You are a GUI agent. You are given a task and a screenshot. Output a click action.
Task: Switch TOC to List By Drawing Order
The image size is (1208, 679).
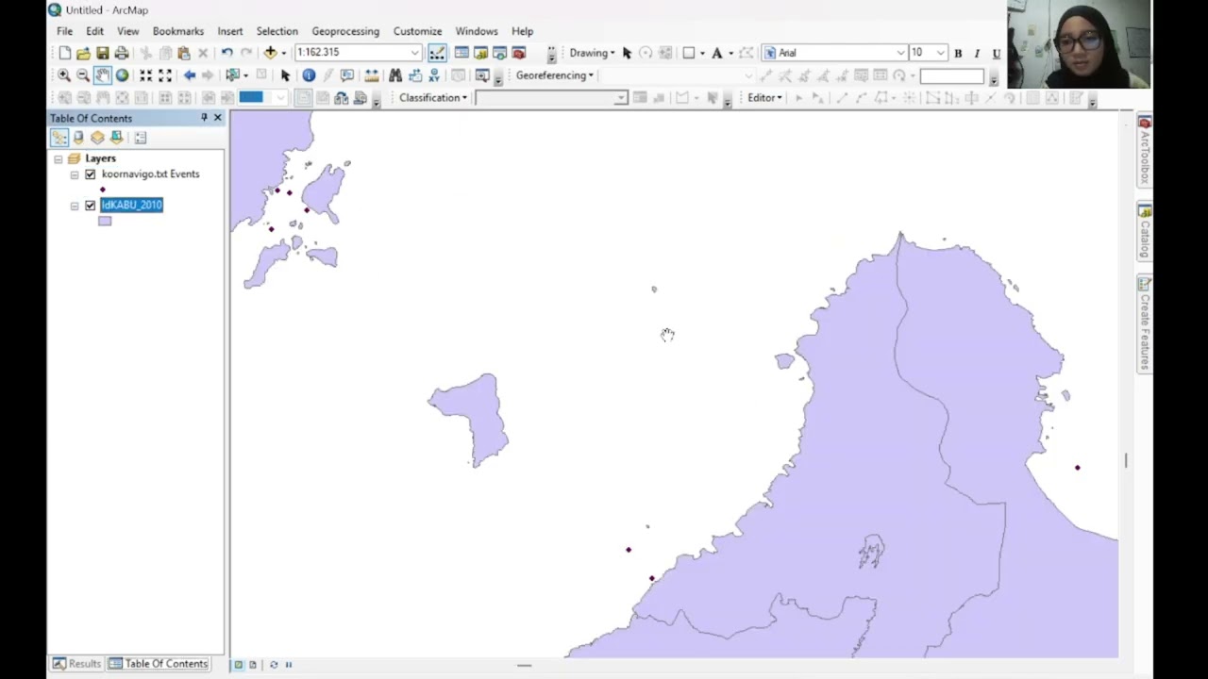[59, 138]
